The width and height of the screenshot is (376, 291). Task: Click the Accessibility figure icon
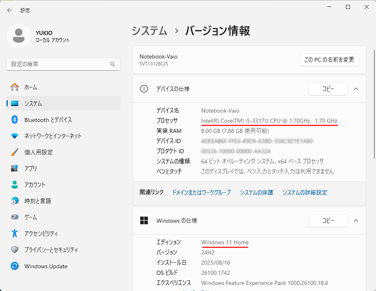(x=15, y=233)
